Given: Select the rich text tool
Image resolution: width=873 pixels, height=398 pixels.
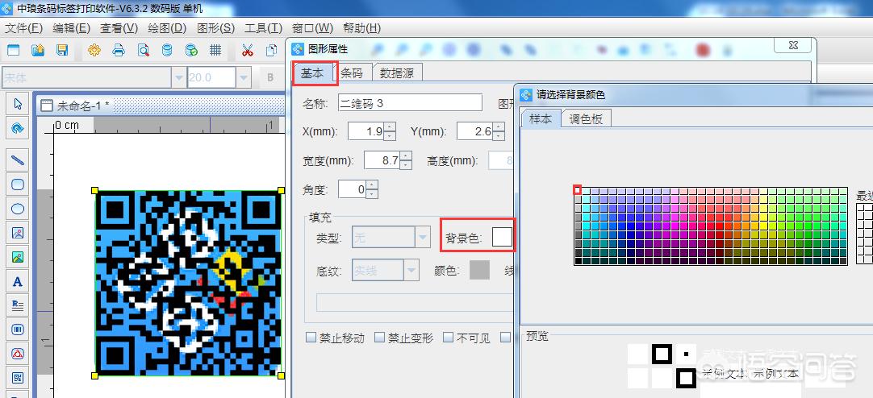Looking at the screenshot, I should pyautogui.click(x=18, y=305).
